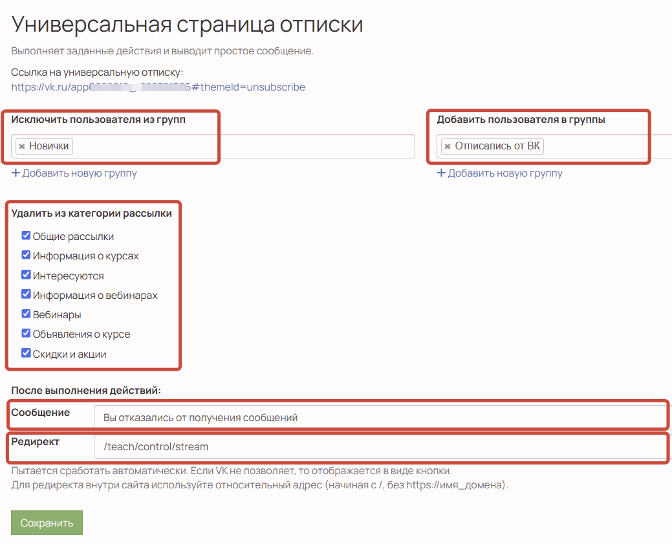This screenshot has width=672, height=544.
Task: Toggle Интересуются checkbox
Action: pos(26,275)
